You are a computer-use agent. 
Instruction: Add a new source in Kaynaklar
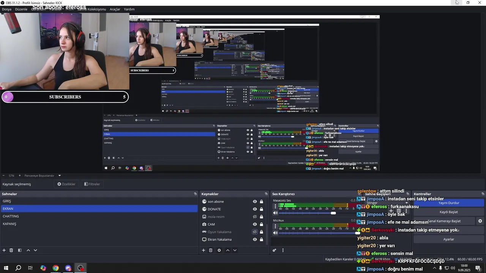pos(204,250)
